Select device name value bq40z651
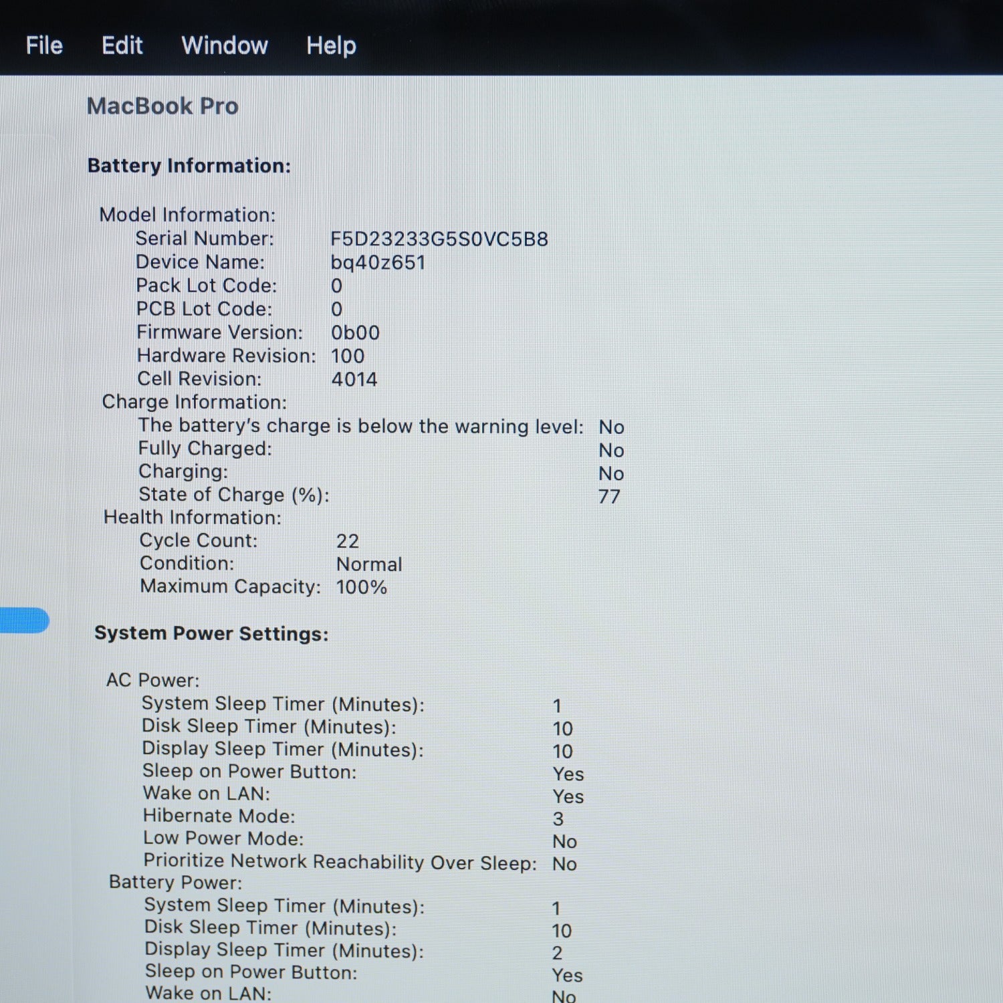 coord(378,262)
